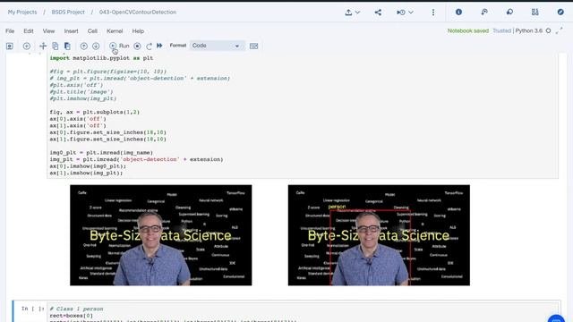The width and height of the screenshot is (573, 322).
Task: Share the notebook with the share icon
Action: [378, 13]
